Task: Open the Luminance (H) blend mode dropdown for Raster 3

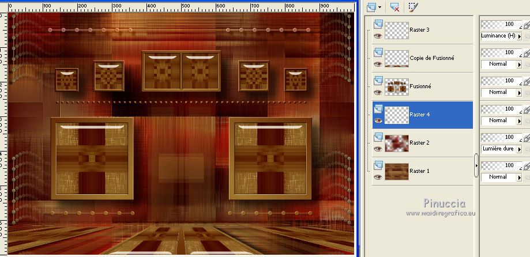Action: (519, 36)
